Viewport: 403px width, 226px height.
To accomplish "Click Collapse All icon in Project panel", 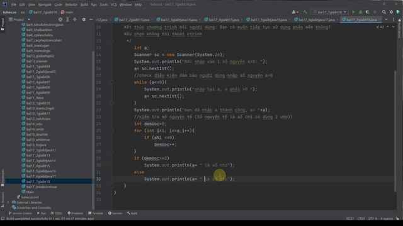I will [74, 19].
